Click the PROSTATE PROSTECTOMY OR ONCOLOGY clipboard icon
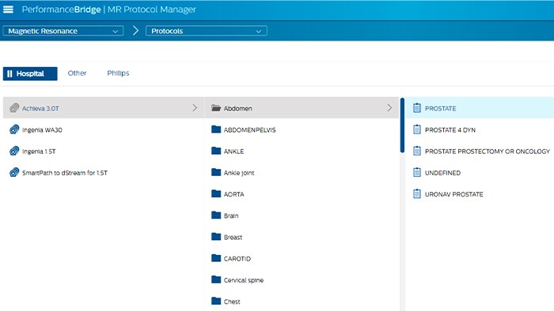Viewport: 554px width, 311px height. coord(417,151)
